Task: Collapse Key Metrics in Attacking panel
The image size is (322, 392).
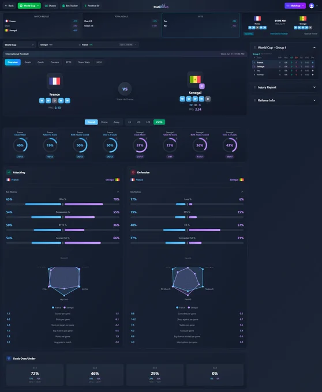Action: [x=118, y=192]
